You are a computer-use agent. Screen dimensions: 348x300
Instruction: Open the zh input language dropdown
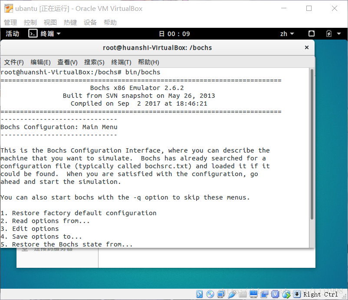pos(287,33)
